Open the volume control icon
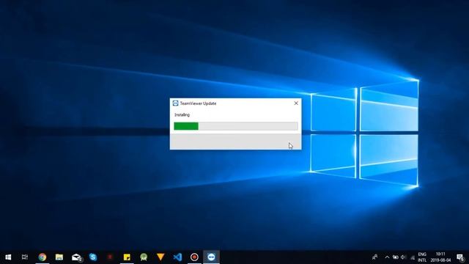The height and width of the screenshot is (264, 469). click(404, 257)
